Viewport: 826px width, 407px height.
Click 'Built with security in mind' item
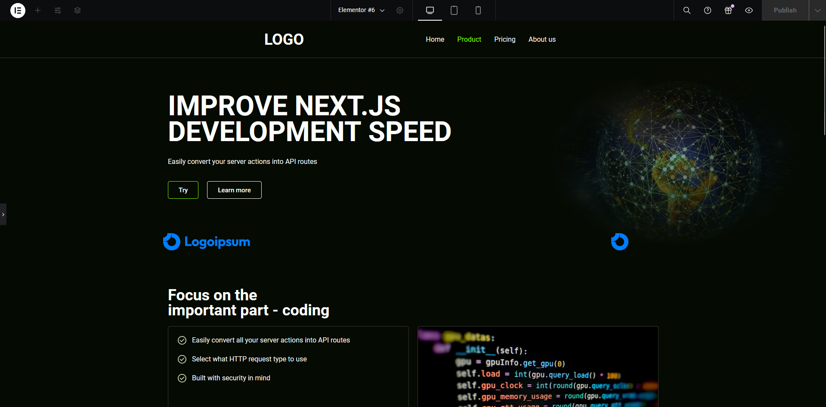coord(231,378)
